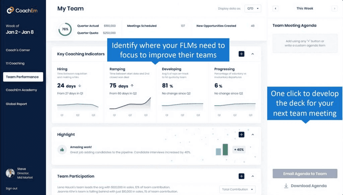Open 1:1 Coaching in sidebar

(x=15, y=63)
